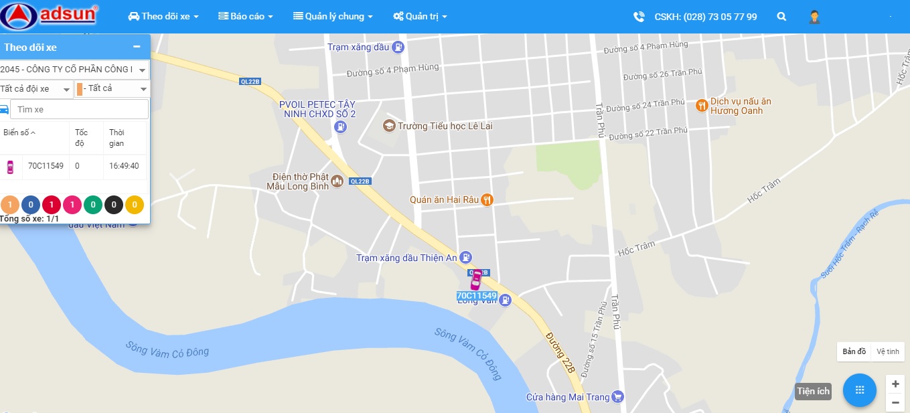Click the pink vehicle marker on map
Viewport: 910px width, 413px height.
tap(475, 280)
